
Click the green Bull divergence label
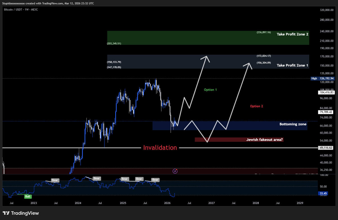(x=28, y=197)
